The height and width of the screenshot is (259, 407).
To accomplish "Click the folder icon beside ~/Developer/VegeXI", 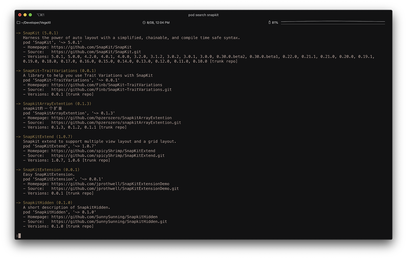I will coord(18,23).
